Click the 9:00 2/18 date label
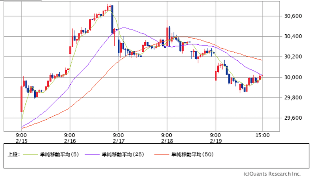Screen dimensions: 312x180 click(x=167, y=138)
